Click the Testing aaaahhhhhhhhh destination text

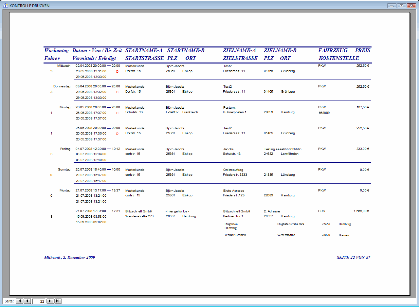point(282,149)
